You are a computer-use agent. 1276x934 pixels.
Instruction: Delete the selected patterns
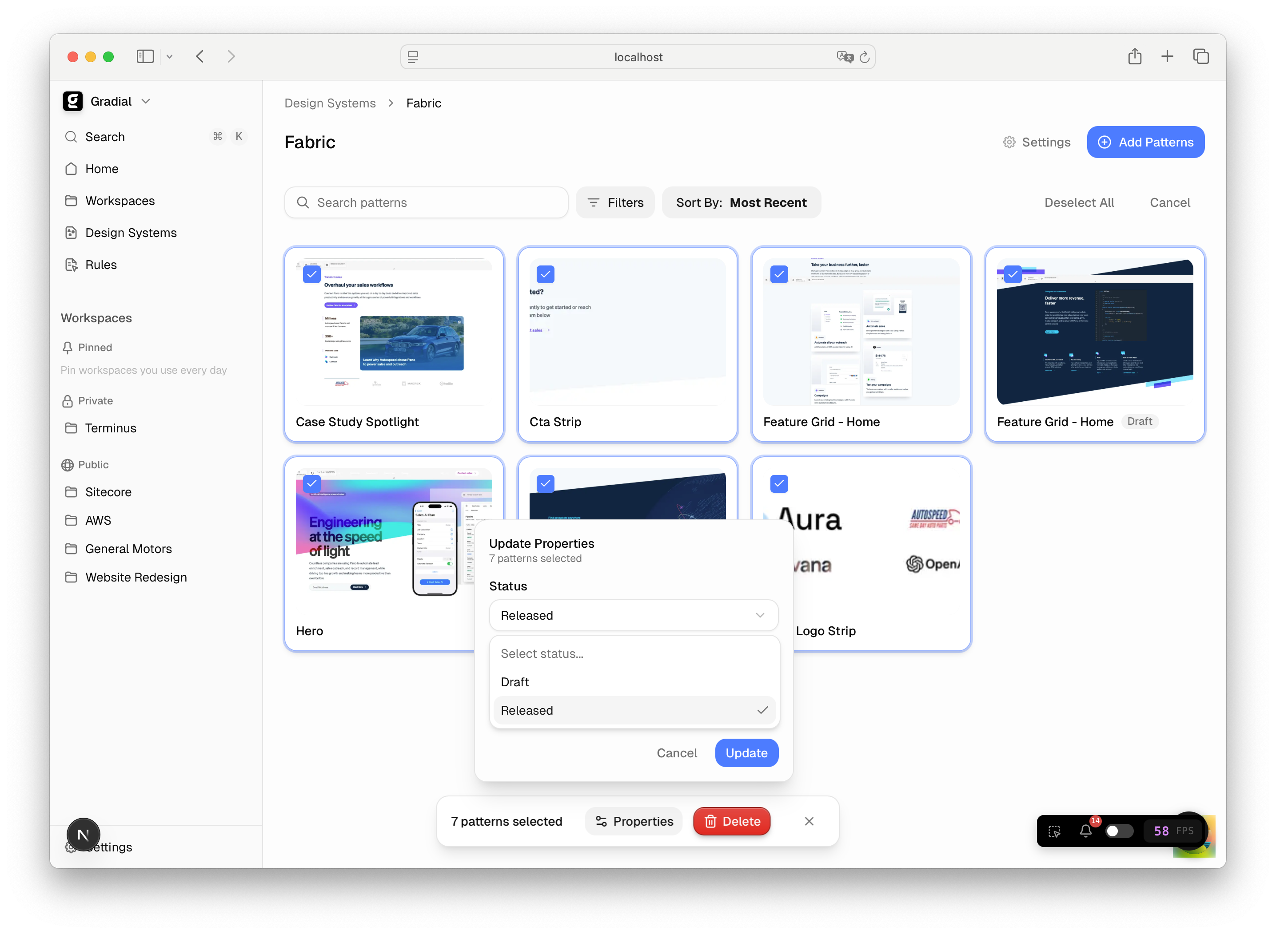point(731,821)
